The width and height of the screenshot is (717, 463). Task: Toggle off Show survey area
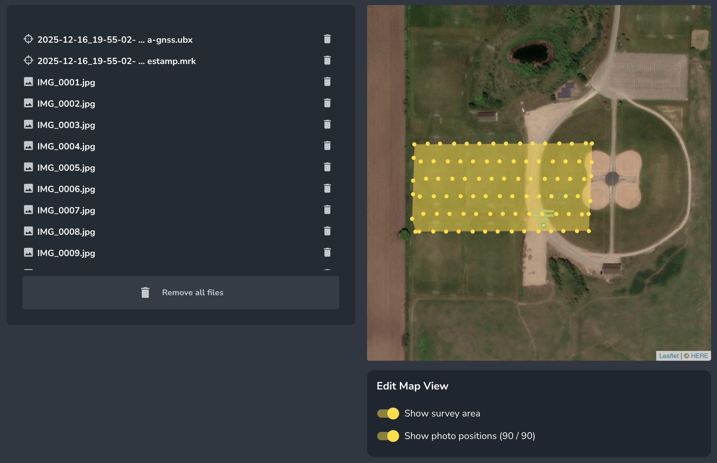tap(388, 413)
